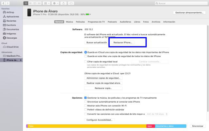The image size is (209, 131).
Task: Open the group-by dropdown in toolbar
Action: point(46,3)
